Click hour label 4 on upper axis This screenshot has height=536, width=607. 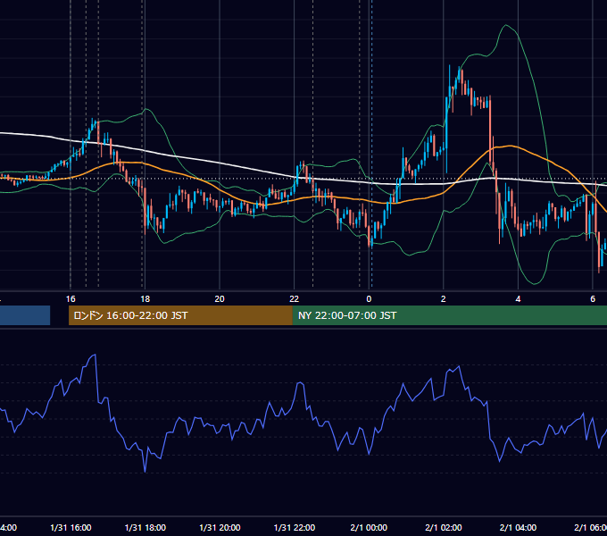point(518,299)
